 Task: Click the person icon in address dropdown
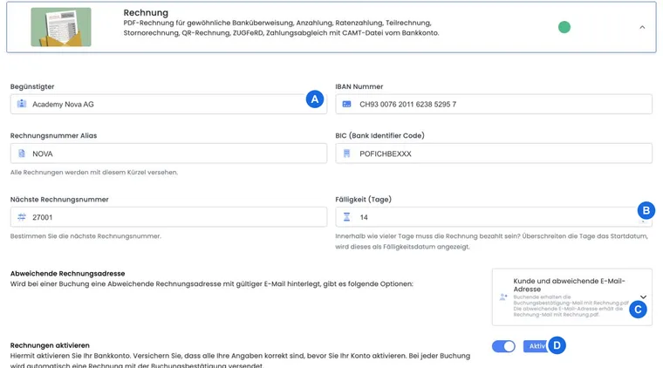[503, 297]
